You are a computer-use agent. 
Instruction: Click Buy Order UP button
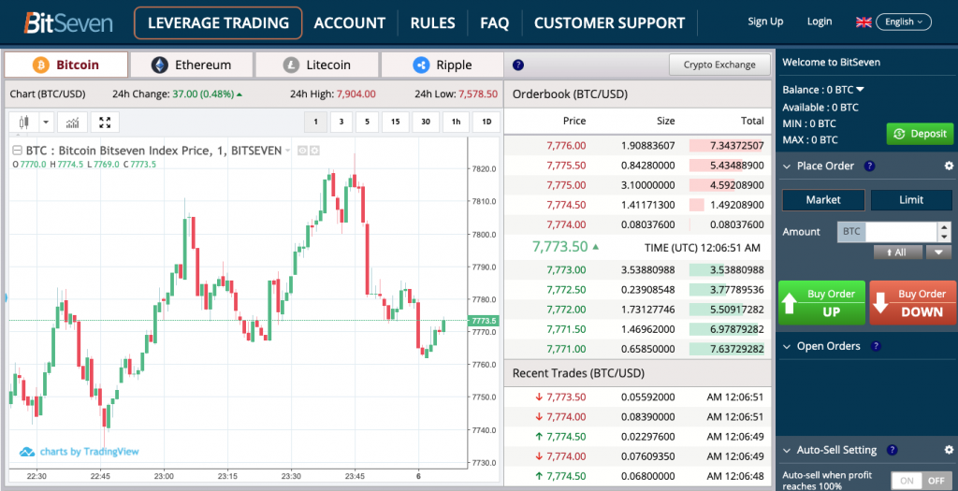click(x=821, y=303)
